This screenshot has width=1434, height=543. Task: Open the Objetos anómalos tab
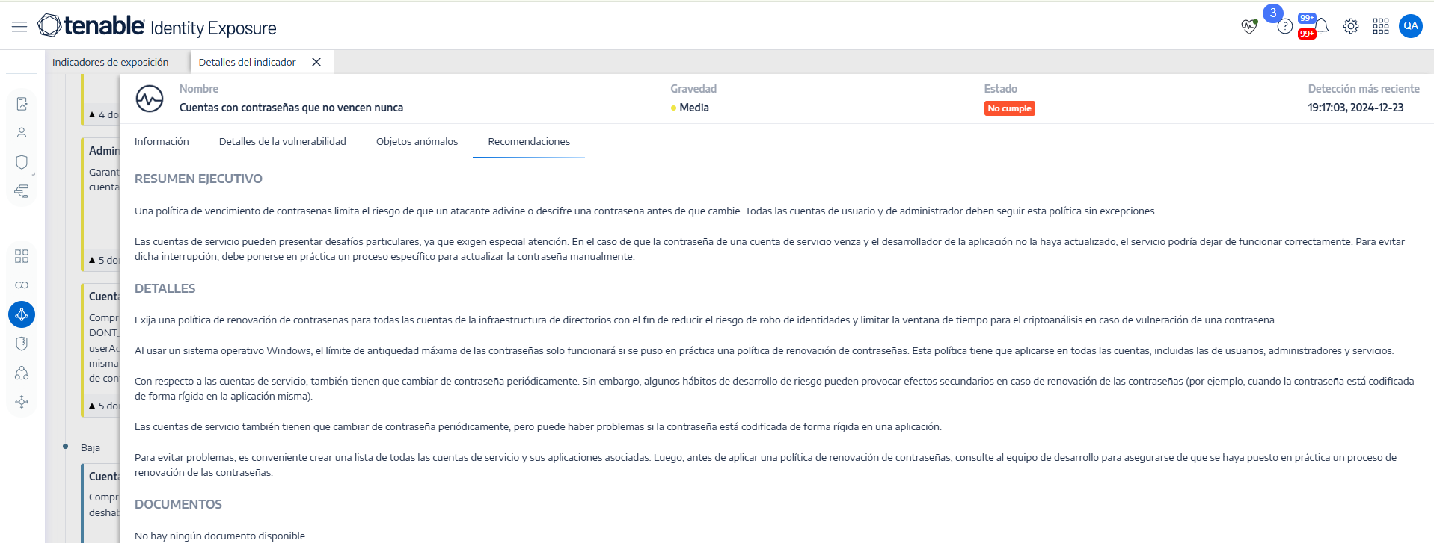pyautogui.click(x=417, y=141)
